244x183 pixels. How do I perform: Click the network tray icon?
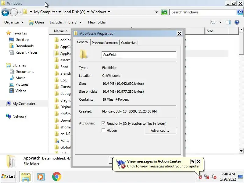coord(207,177)
